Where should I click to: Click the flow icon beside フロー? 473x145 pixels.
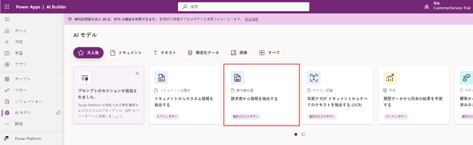point(7,90)
